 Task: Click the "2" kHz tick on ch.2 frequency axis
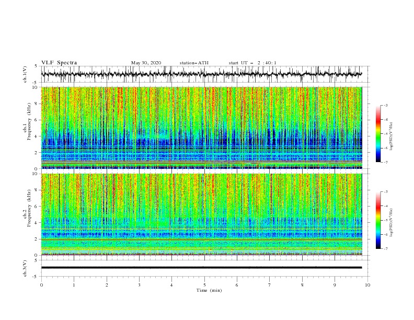point(37,239)
